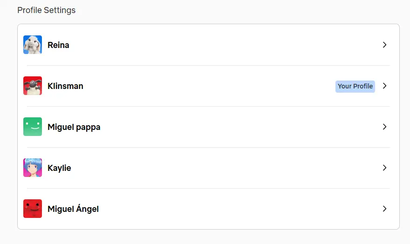Open the Reina profile name
This screenshot has width=410, height=244.
click(58, 45)
